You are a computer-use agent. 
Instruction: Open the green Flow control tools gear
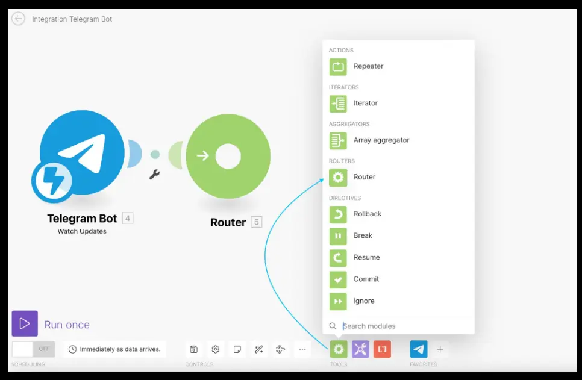pyautogui.click(x=339, y=349)
